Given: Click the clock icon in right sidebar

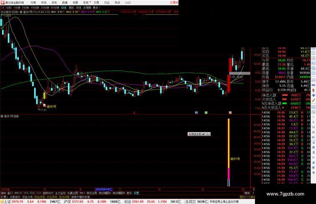Looking at the screenshot, I should (x=313, y=68).
